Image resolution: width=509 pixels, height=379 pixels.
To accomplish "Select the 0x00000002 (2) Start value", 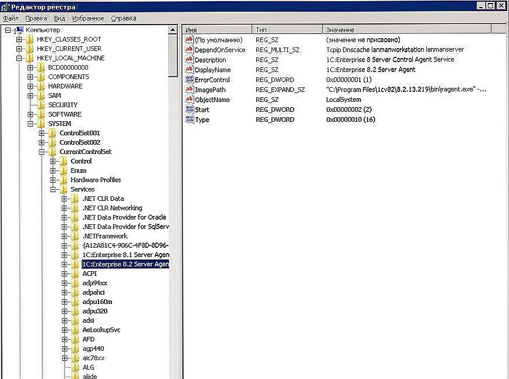I will [349, 110].
